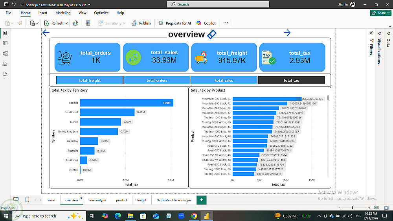Switch to desktop layout icon
The height and width of the screenshot is (221, 393).
coord(16,200)
